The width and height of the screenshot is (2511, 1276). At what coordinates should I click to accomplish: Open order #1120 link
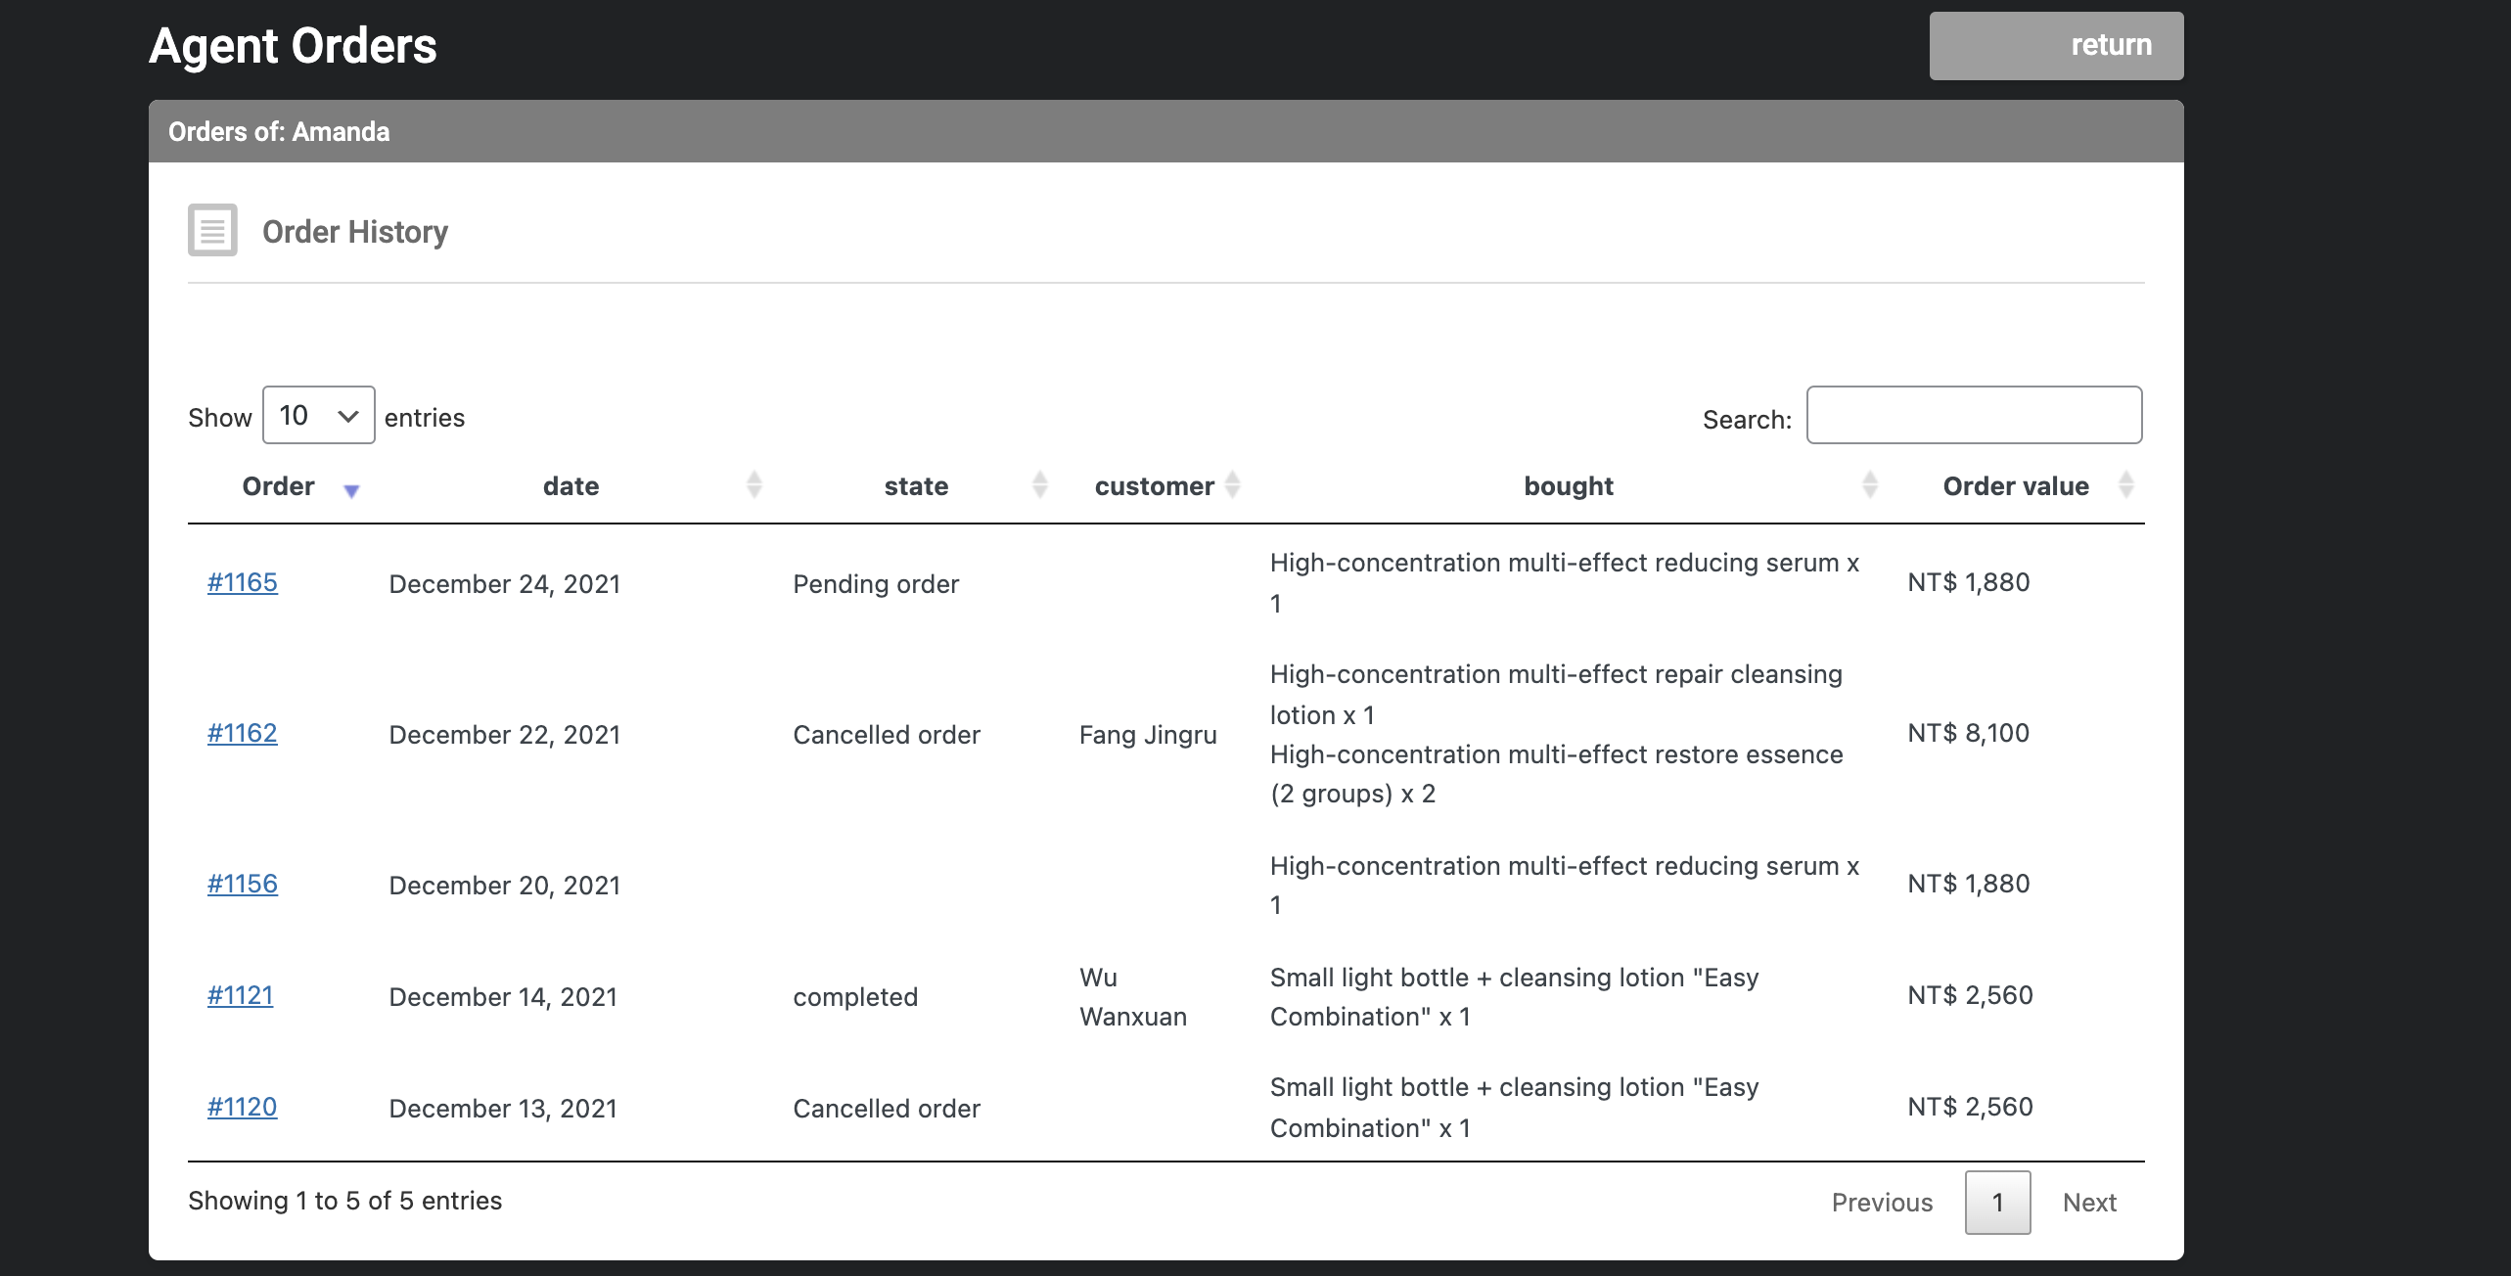coord(243,1107)
